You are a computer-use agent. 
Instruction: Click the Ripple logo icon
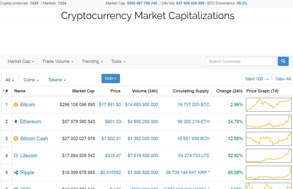coord(16,173)
